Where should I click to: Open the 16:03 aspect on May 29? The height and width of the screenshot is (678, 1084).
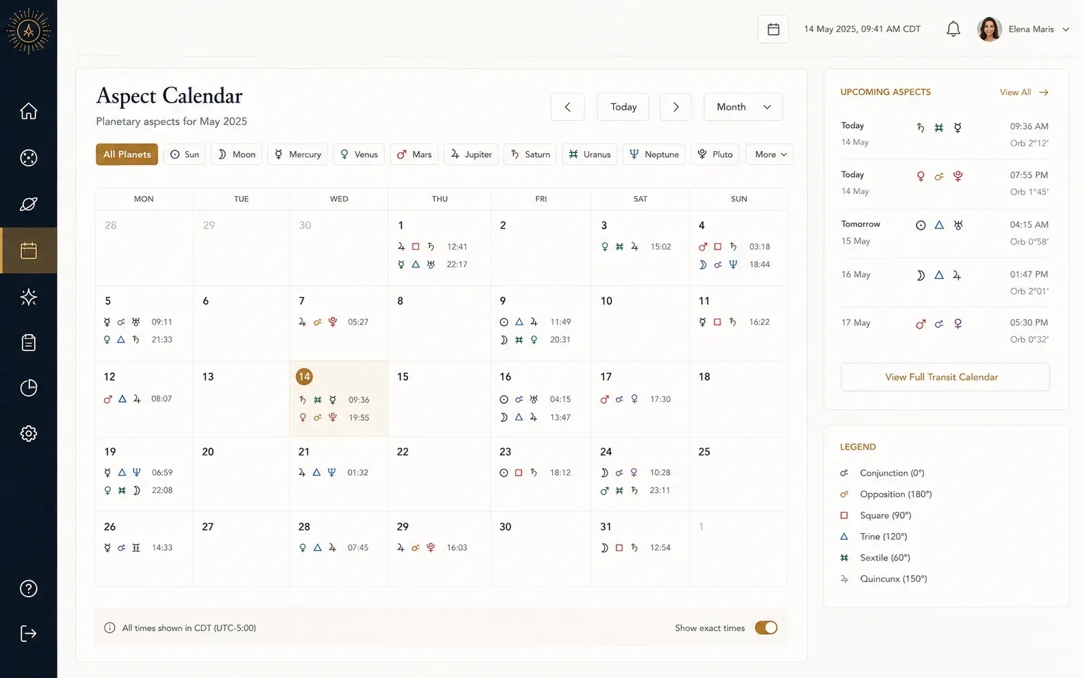[432, 547]
